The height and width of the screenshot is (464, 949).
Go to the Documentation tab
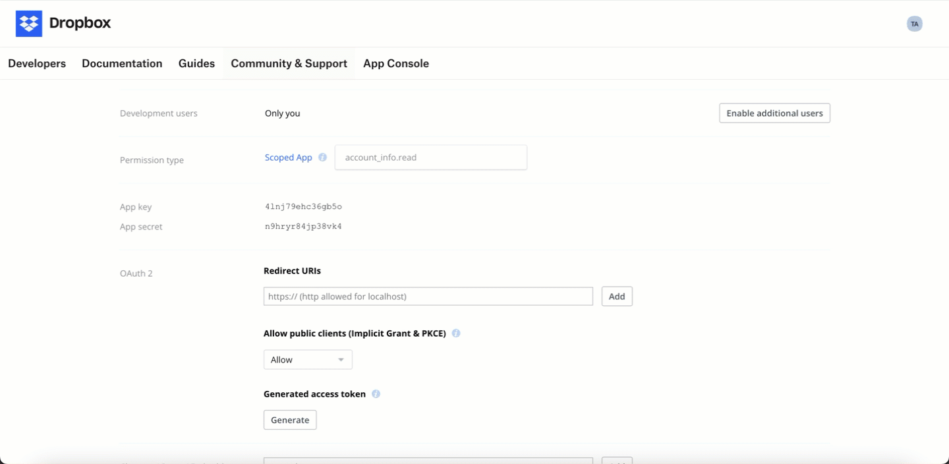(x=122, y=63)
